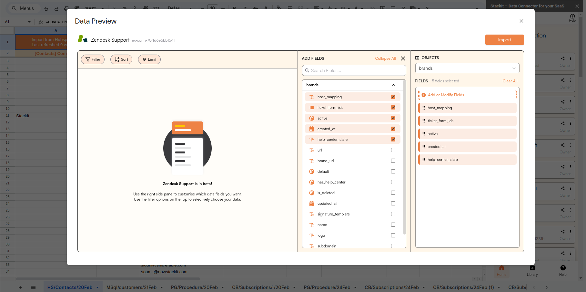The width and height of the screenshot is (586, 292).
Task: Switch to CB/Subscriptions/24Feb sheet tab
Action: (392, 287)
